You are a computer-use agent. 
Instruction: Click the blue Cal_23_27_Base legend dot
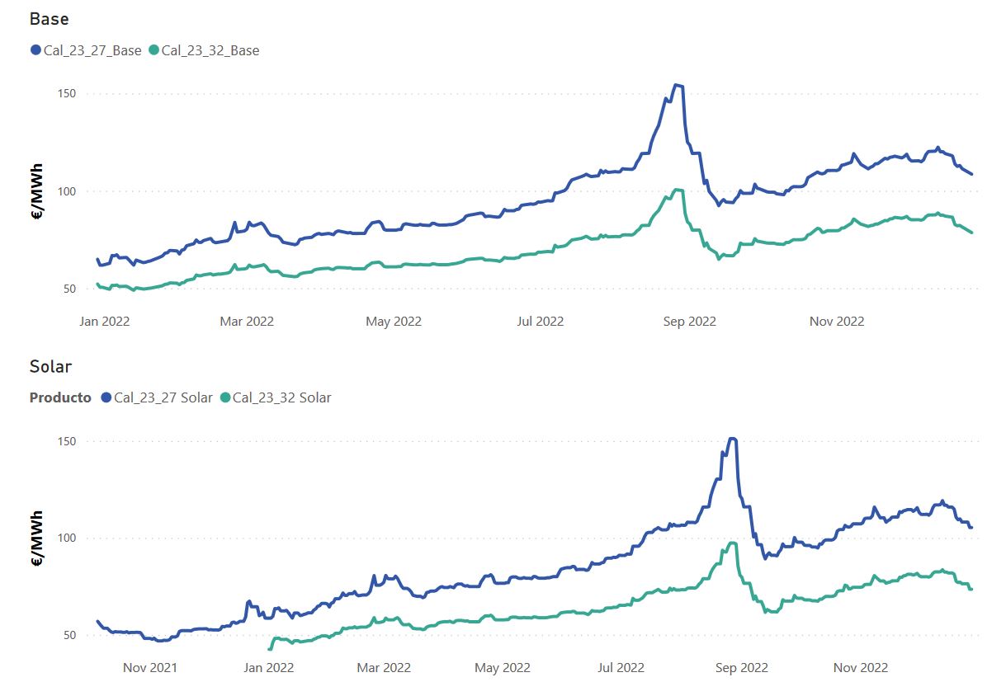click(35, 50)
